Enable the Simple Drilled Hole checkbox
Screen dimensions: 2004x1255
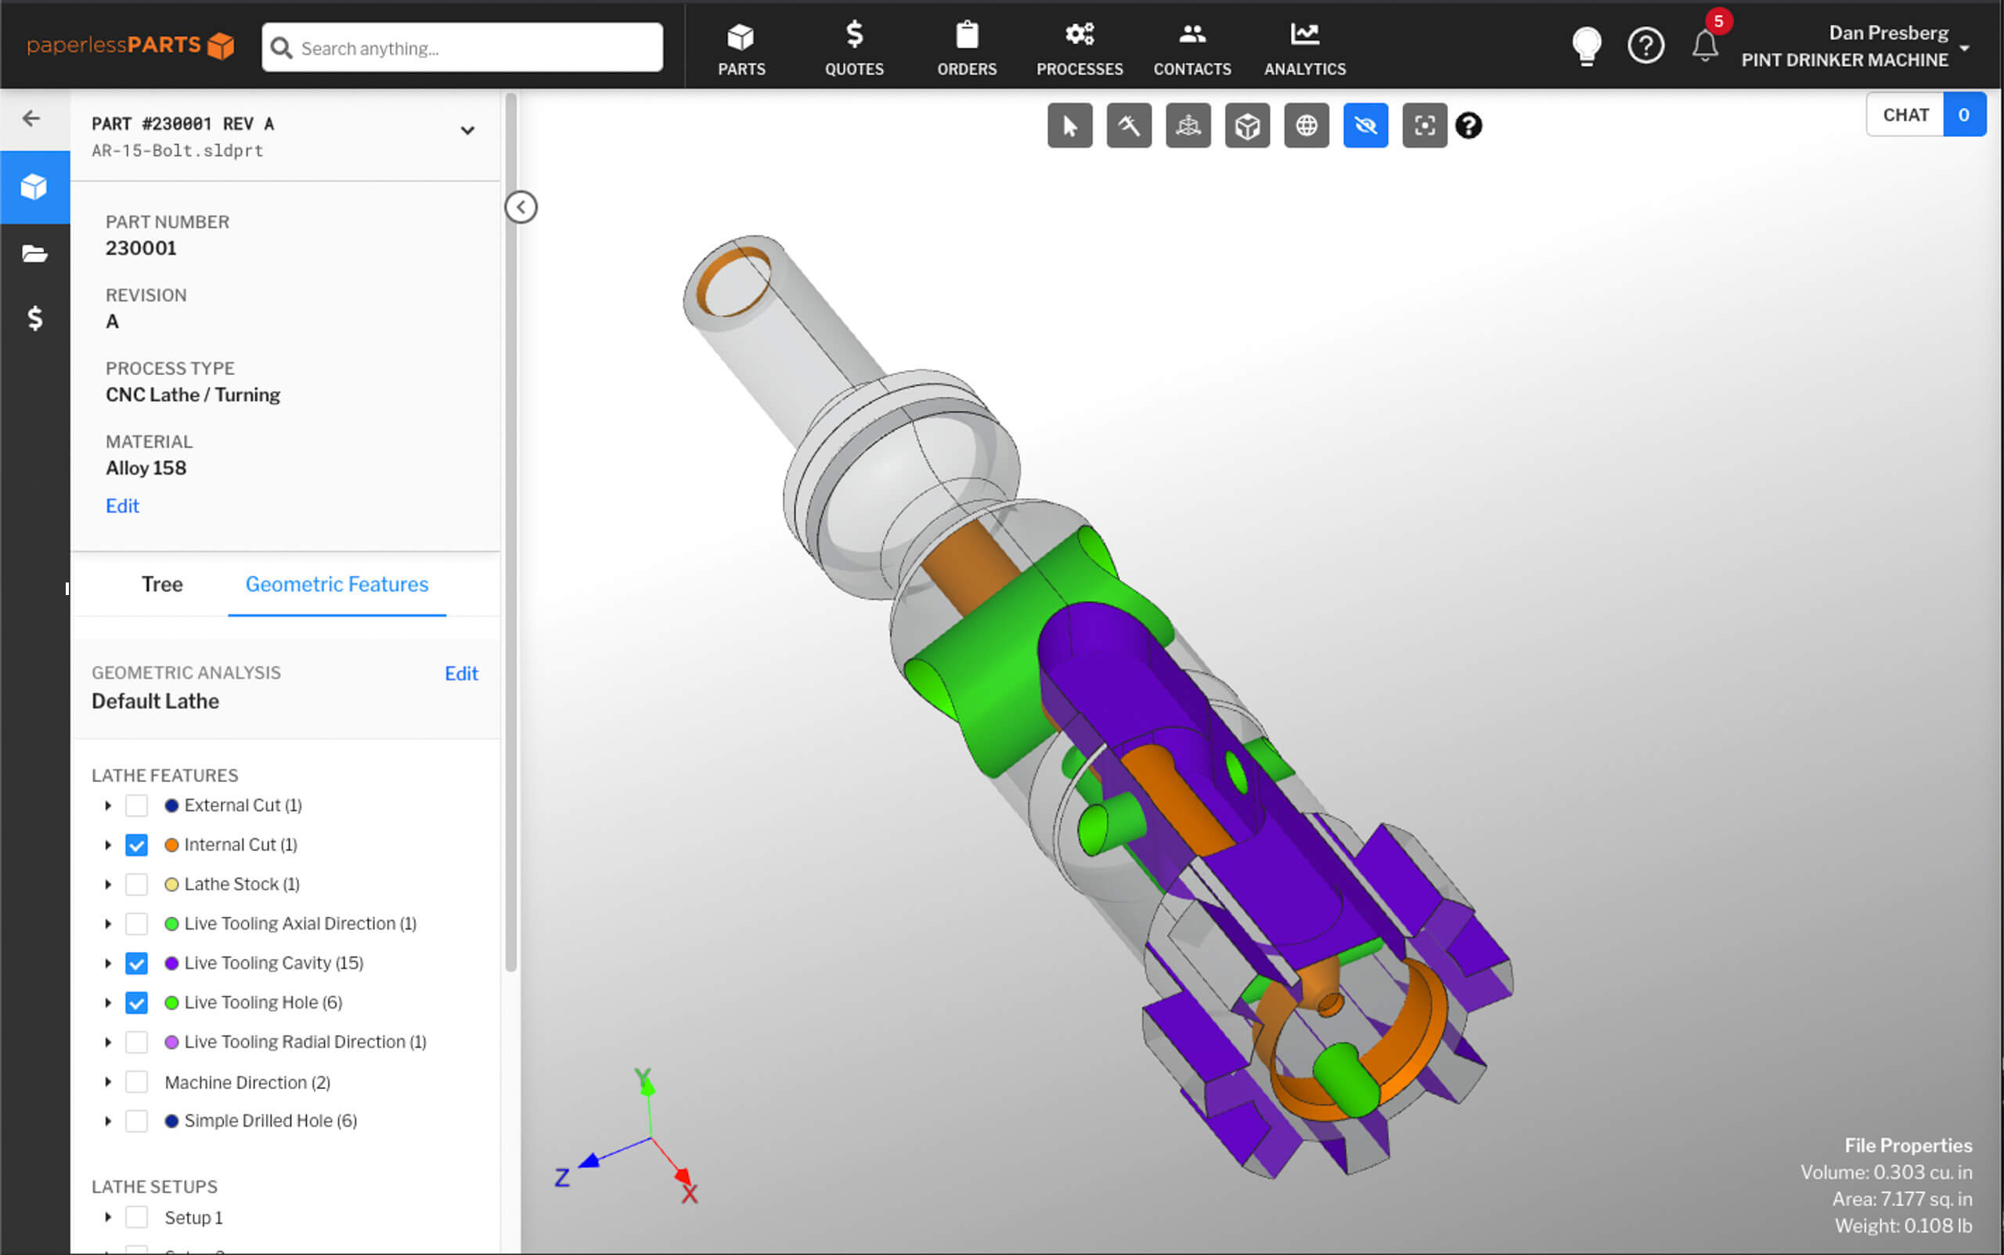point(137,1120)
